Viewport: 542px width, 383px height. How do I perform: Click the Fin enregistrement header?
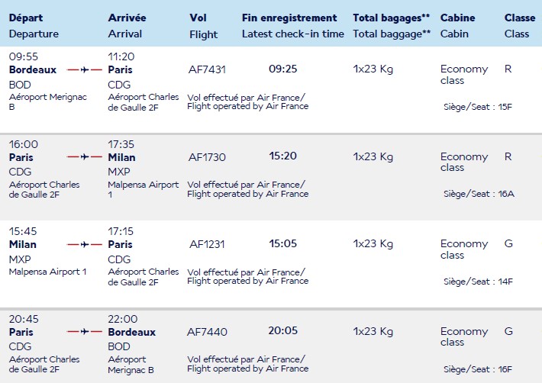[289, 18]
